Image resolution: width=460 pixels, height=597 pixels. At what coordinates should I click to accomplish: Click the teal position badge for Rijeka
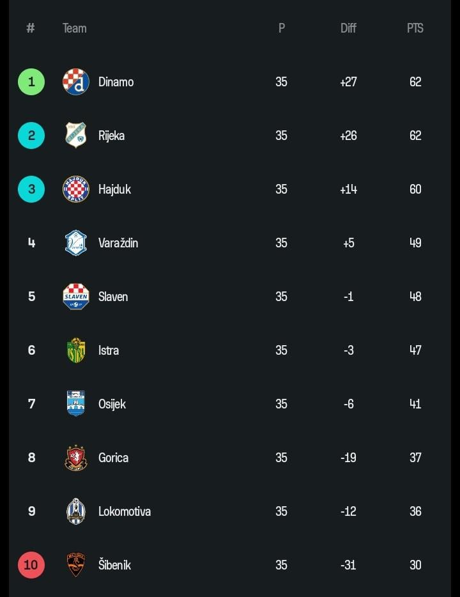coord(31,136)
